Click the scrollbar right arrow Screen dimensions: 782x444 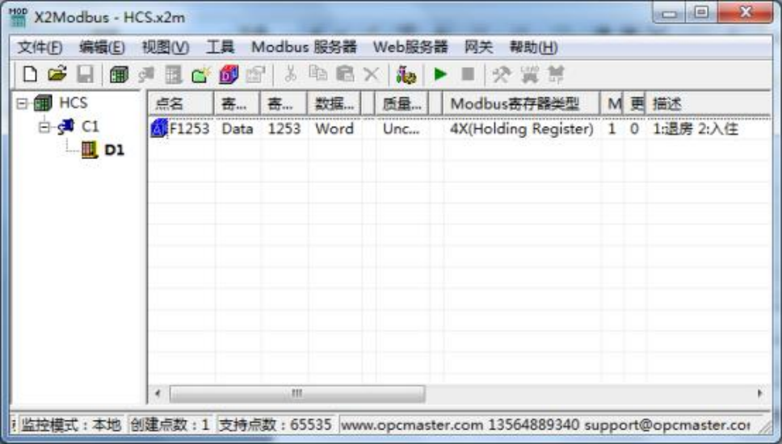tap(759, 393)
